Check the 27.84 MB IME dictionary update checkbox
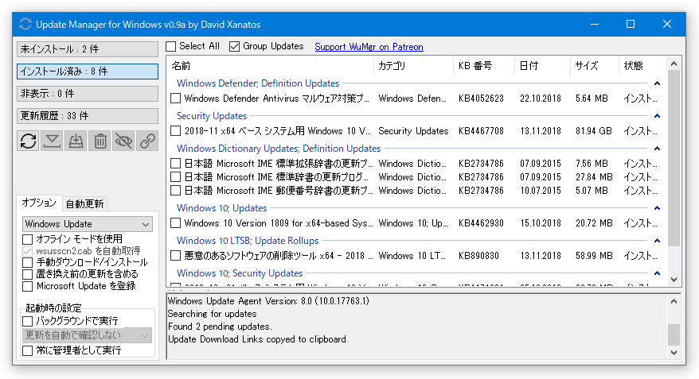Image resolution: width=699 pixels, height=379 pixels. 176,177
